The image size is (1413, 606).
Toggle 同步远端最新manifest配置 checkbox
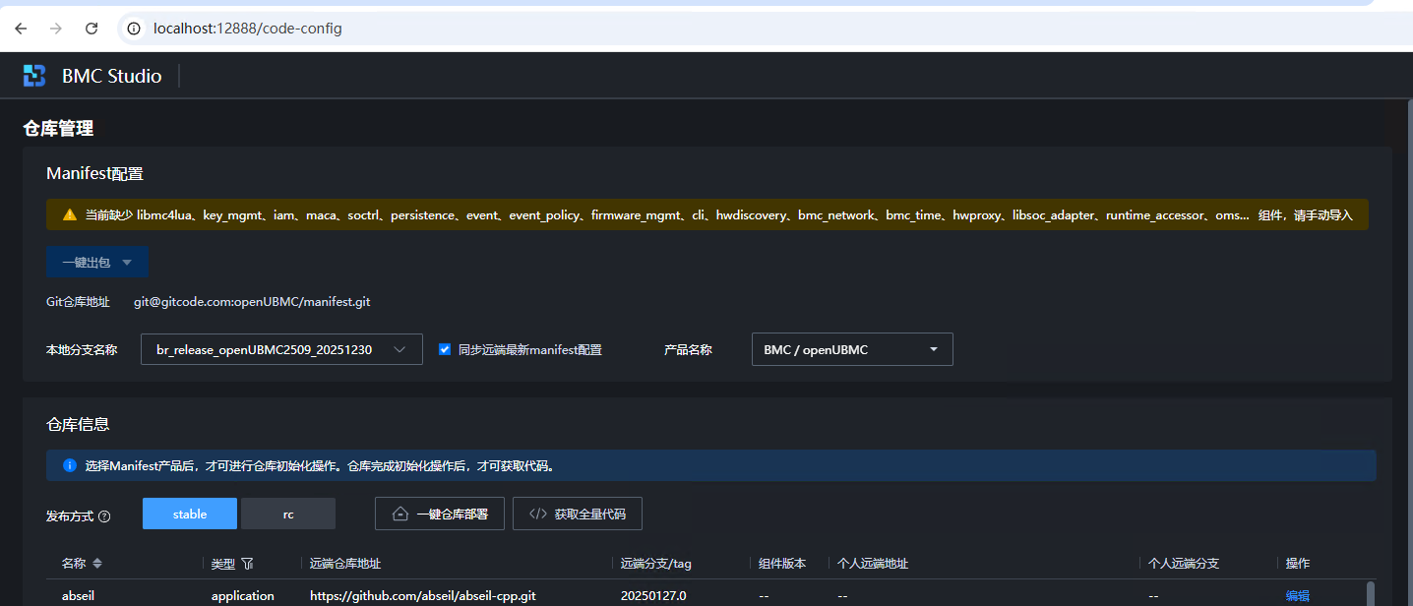coord(445,349)
